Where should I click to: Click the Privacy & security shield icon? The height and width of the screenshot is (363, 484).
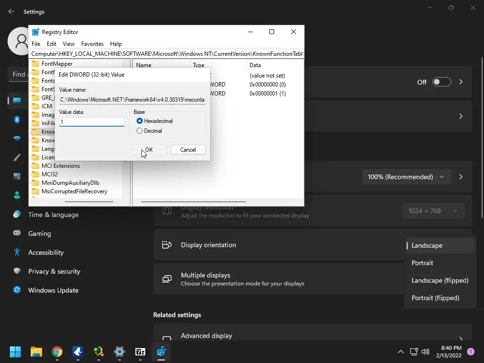pyautogui.click(x=17, y=271)
